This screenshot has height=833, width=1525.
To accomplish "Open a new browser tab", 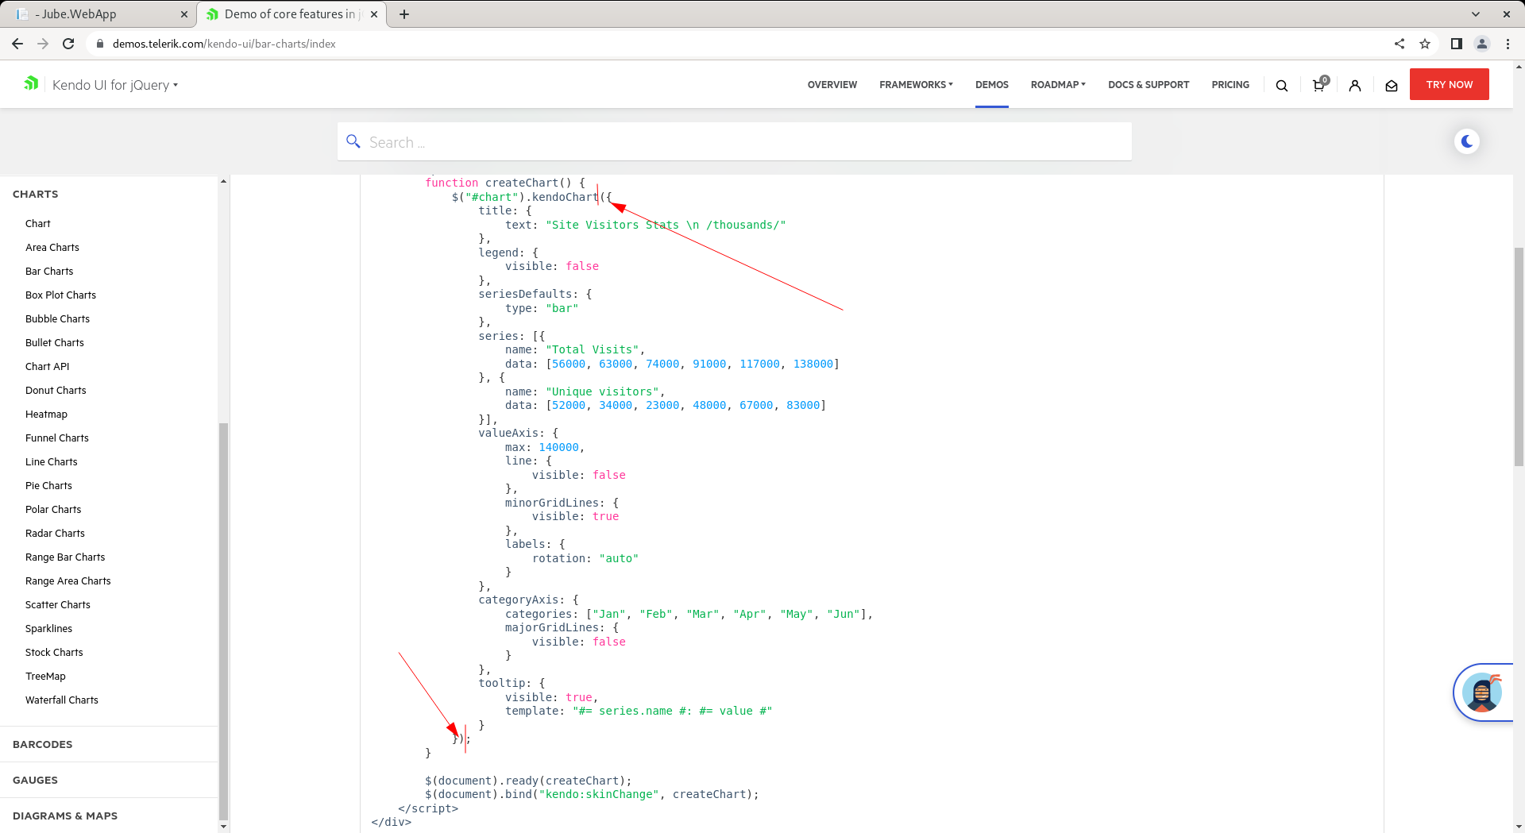I will [404, 14].
